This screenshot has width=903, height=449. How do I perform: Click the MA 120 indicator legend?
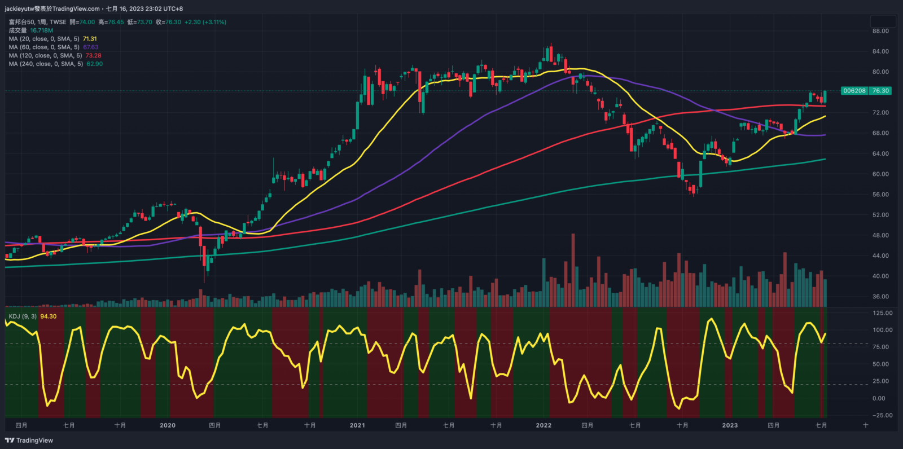pyautogui.click(x=45, y=55)
